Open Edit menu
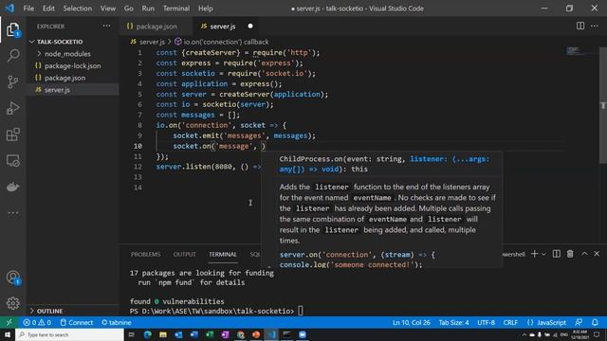Image resolution: width=607 pixels, height=341 pixels. tap(48, 9)
